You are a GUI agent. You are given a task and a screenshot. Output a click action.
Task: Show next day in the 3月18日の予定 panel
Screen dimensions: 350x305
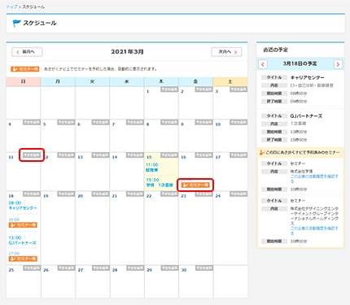[x=338, y=64]
